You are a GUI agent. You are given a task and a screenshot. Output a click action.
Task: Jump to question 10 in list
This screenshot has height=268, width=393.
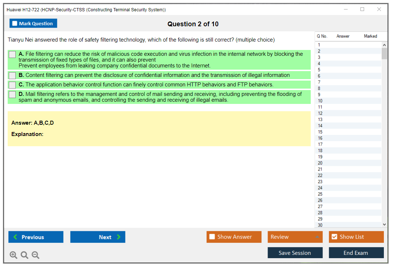(x=320, y=101)
